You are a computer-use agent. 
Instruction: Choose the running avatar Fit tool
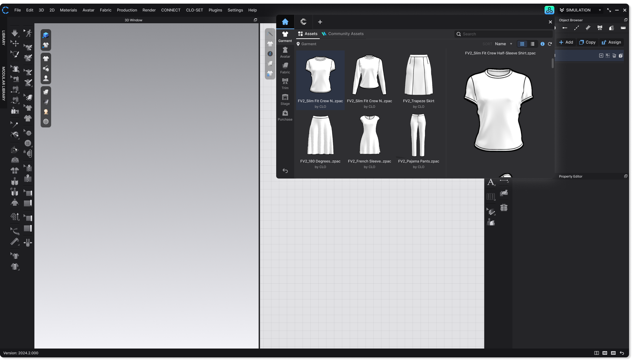click(x=28, y=33)
